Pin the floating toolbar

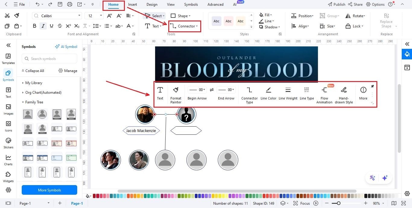[x=372, y=87]
